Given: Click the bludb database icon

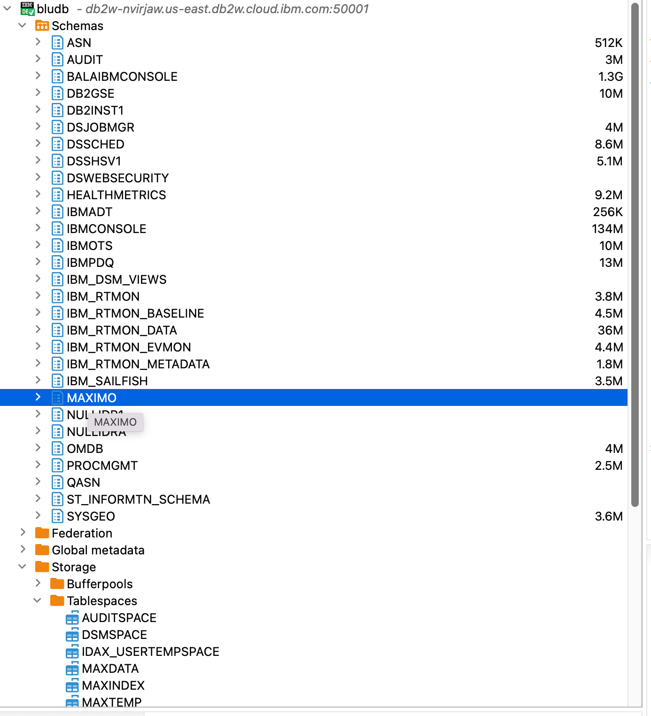Looking at the screenshot, I should [27, 8].
